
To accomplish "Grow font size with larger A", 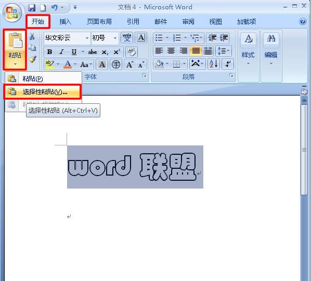I will [x=130, y=64].
